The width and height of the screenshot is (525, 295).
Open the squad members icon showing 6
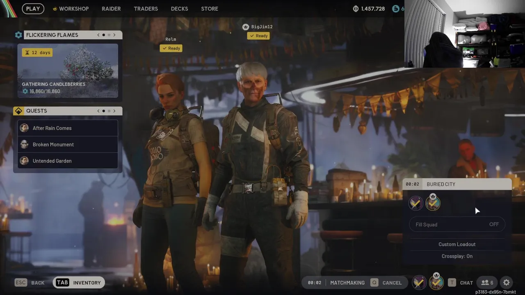click(x=488, y=283)
